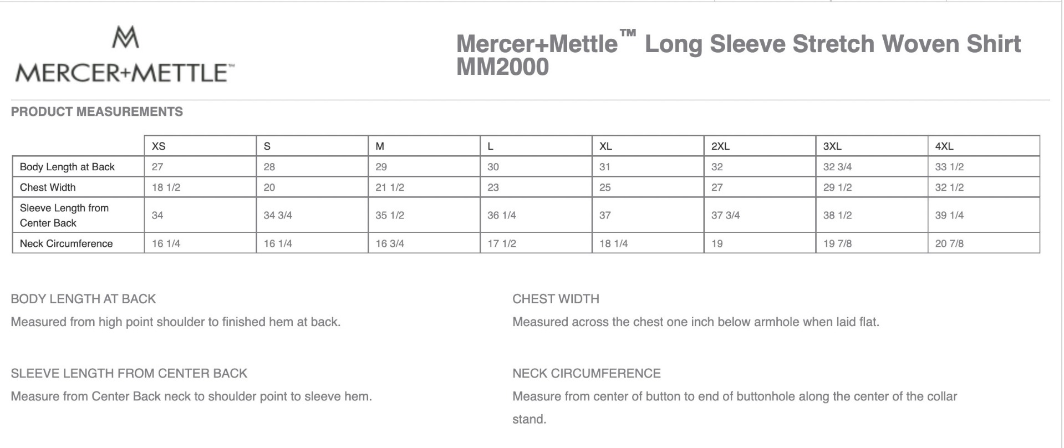The width and height of the screenshot is (1064, 448).
Task: Click the XL chest width cell showing 25
Action: coord(605,187)
